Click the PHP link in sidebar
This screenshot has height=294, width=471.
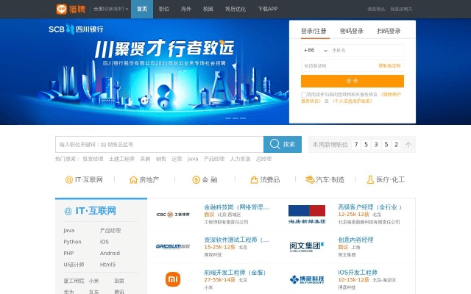(68, 253)
